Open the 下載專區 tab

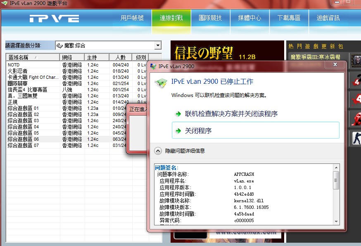(289, 18)
